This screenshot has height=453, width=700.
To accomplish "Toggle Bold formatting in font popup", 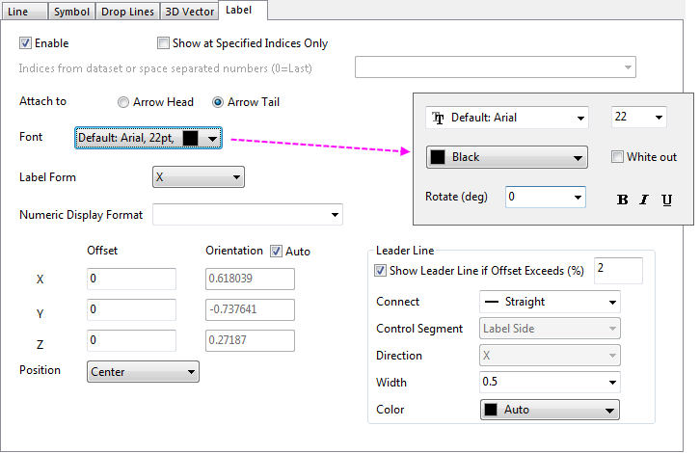I will tap(622, 200).
